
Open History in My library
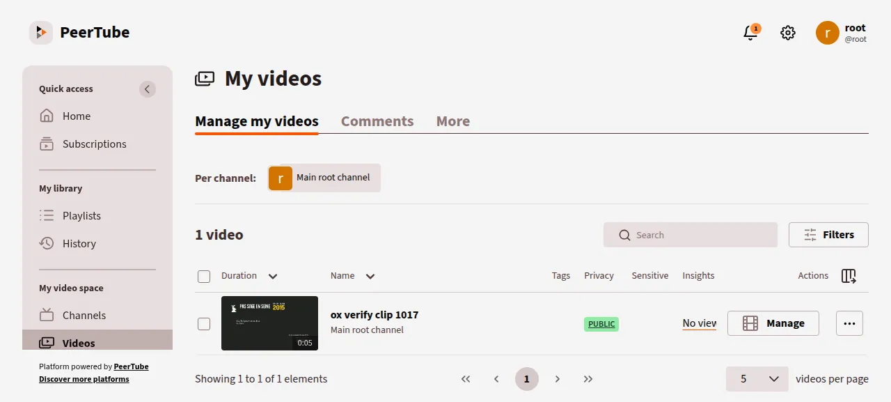97,244
